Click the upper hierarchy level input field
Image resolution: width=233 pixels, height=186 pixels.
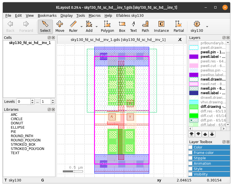46,102
